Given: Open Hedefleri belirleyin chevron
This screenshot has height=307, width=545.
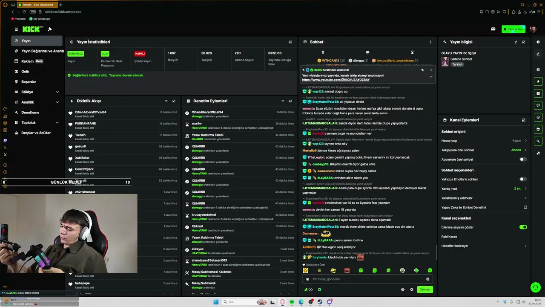Looking at the screenshot, I should pyautogui.click(x=525, y=246).
